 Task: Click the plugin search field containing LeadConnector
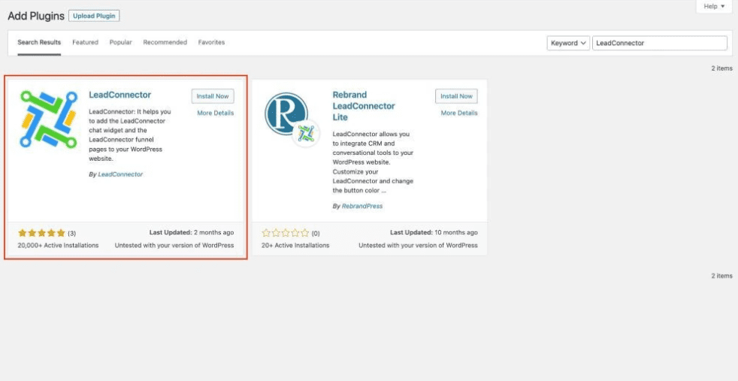pos(659,43)
